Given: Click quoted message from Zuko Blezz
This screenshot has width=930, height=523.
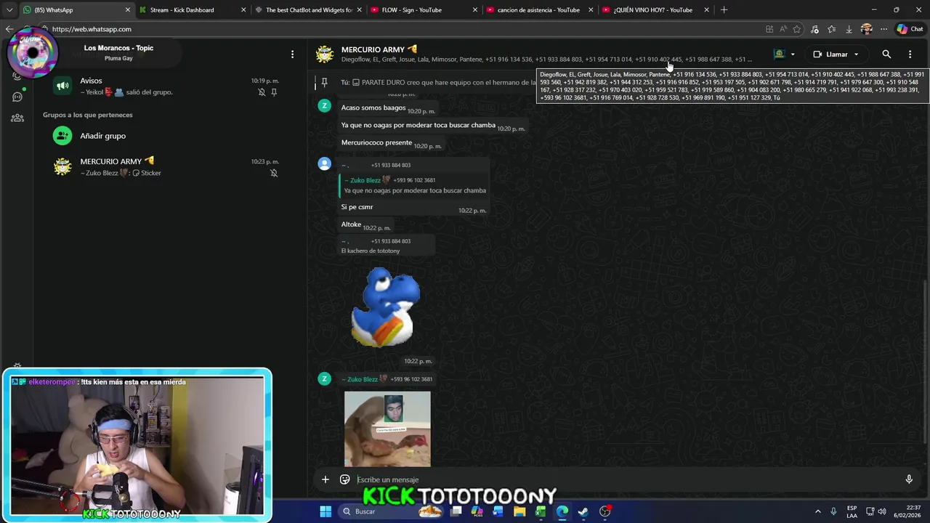Looking at the screenshot, I should [x=414, y=185].
